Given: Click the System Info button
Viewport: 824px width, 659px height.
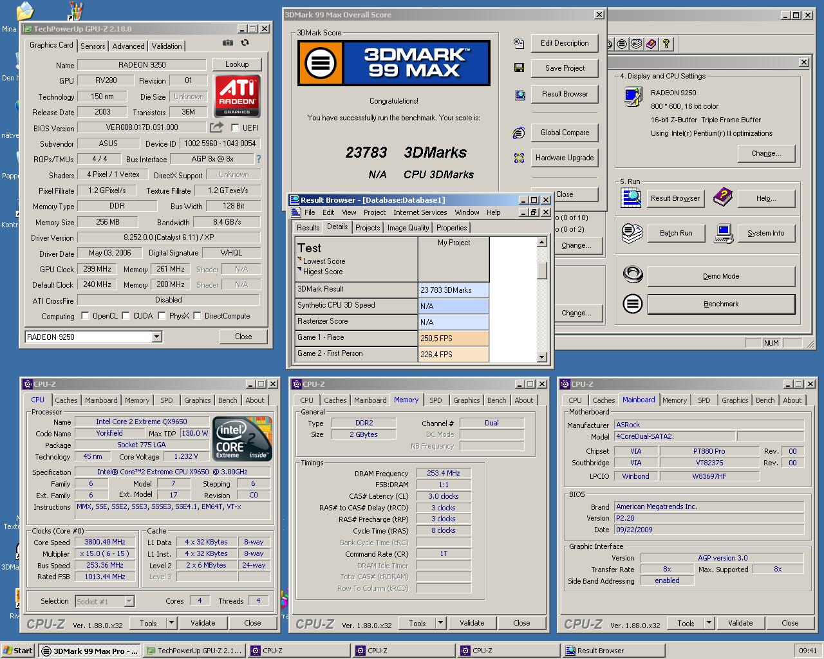Looking at the screenshot, I should tap(766, 233).
